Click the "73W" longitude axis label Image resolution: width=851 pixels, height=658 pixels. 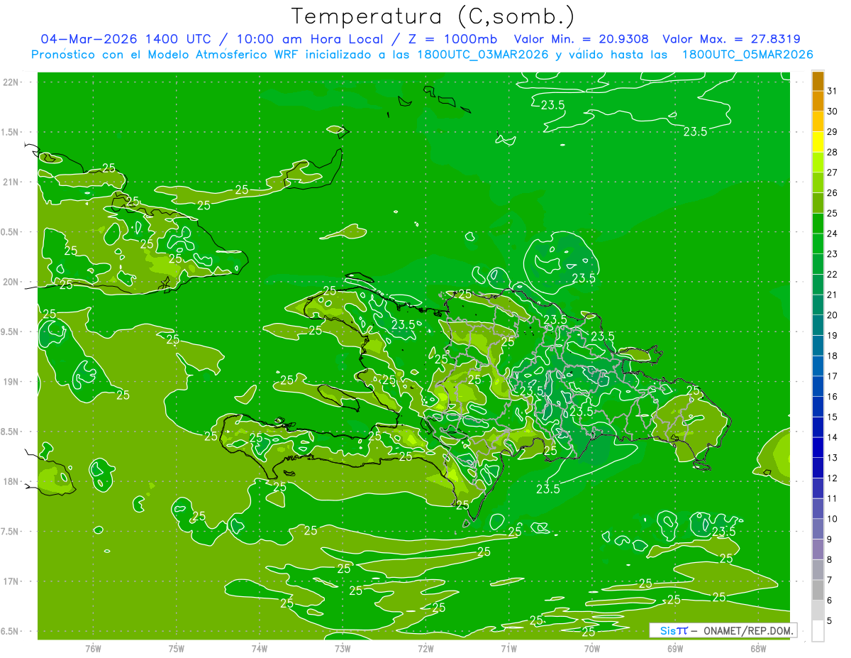tap(343, 649)
